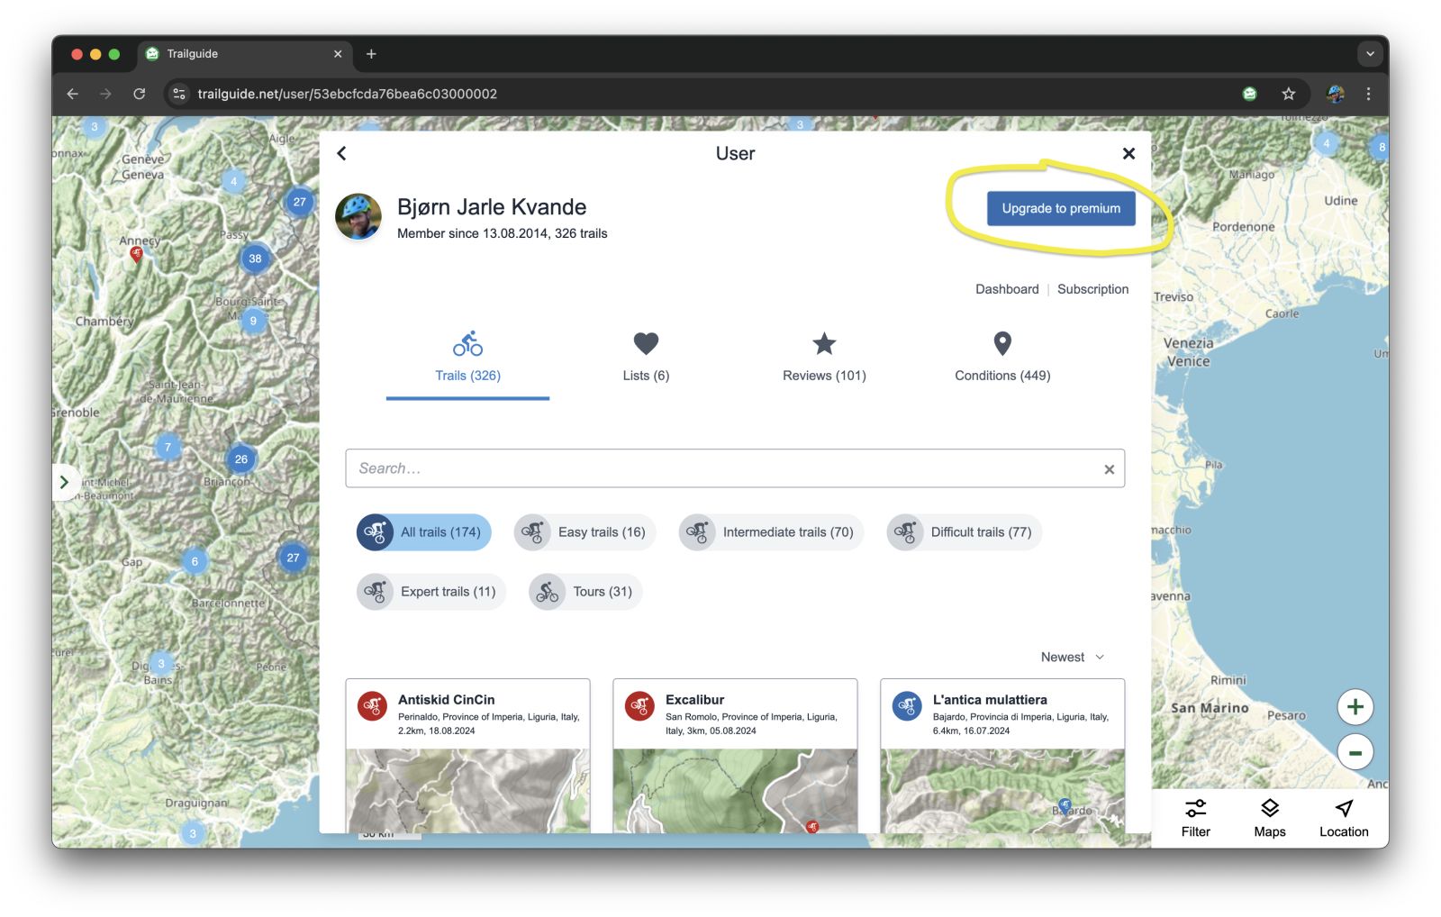1441x917 pixels.
Task: Close the User panel with the X
Action: pos(1128,153)
